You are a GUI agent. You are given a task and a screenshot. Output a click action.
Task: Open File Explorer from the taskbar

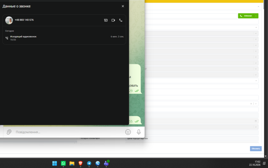coord(72,163)
